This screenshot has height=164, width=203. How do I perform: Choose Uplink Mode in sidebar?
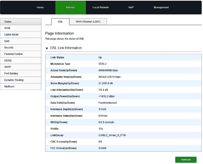tap(21, 34)
